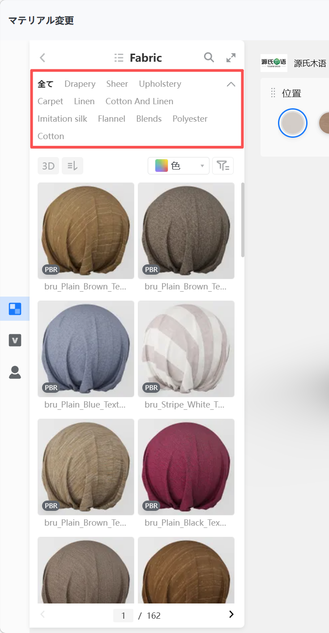
Task: Select the light gray position color swatch
Action: (x=293, y=123)
